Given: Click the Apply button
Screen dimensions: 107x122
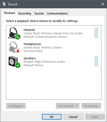Looking at the screenshot, I should (95, 117).
